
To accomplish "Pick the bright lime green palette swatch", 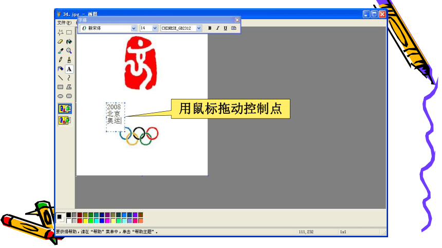I will click(91, 221).
